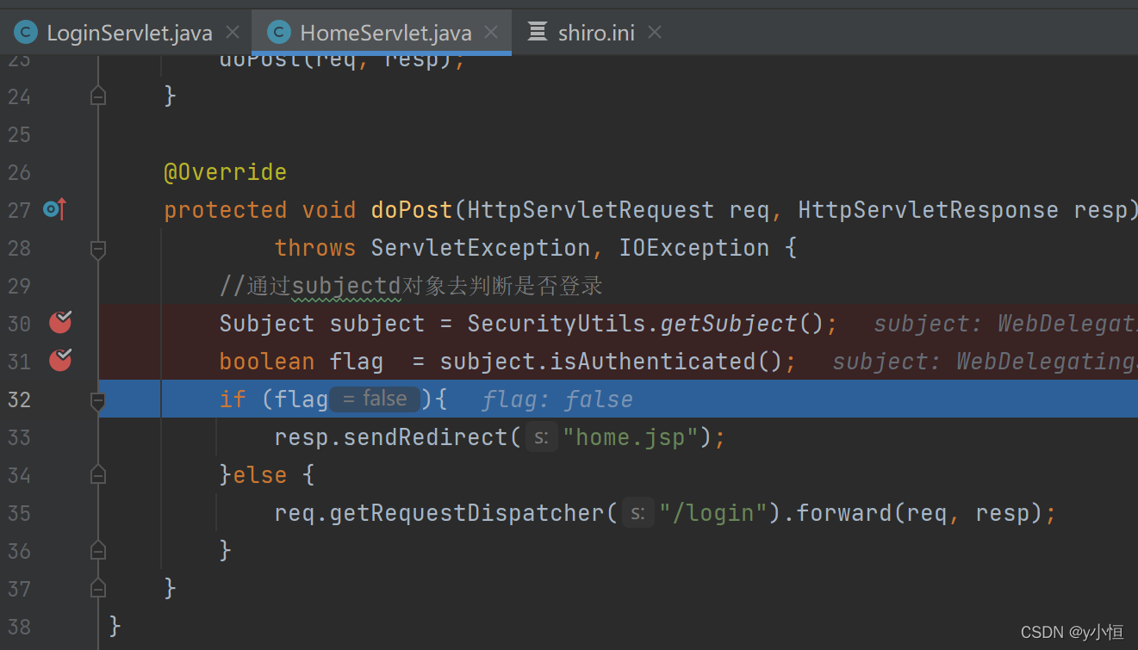Click getRequestDispatcher on line 35

467,513
